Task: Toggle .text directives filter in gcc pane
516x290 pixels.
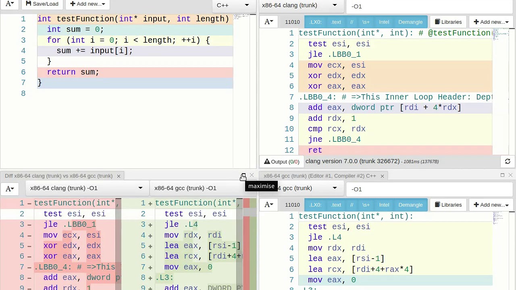Action: click(x=336, y=205)
